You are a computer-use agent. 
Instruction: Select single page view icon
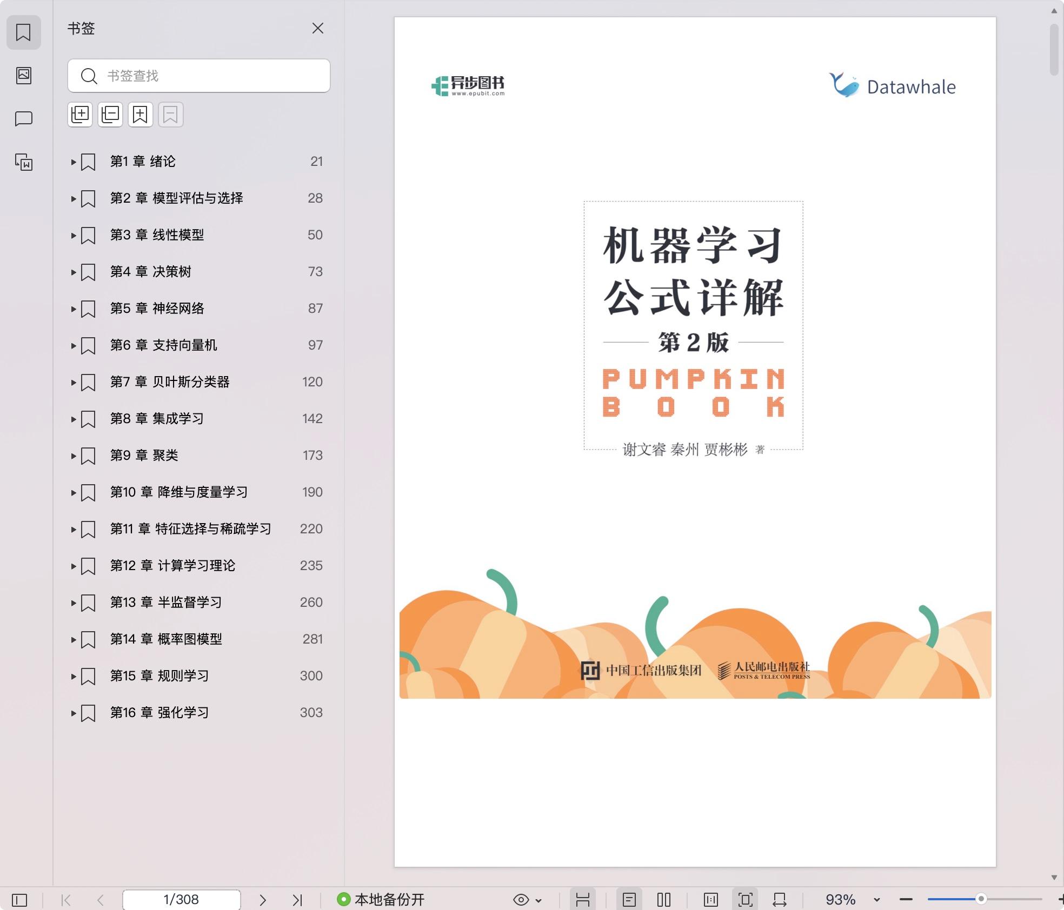click(x=629, y=900)
